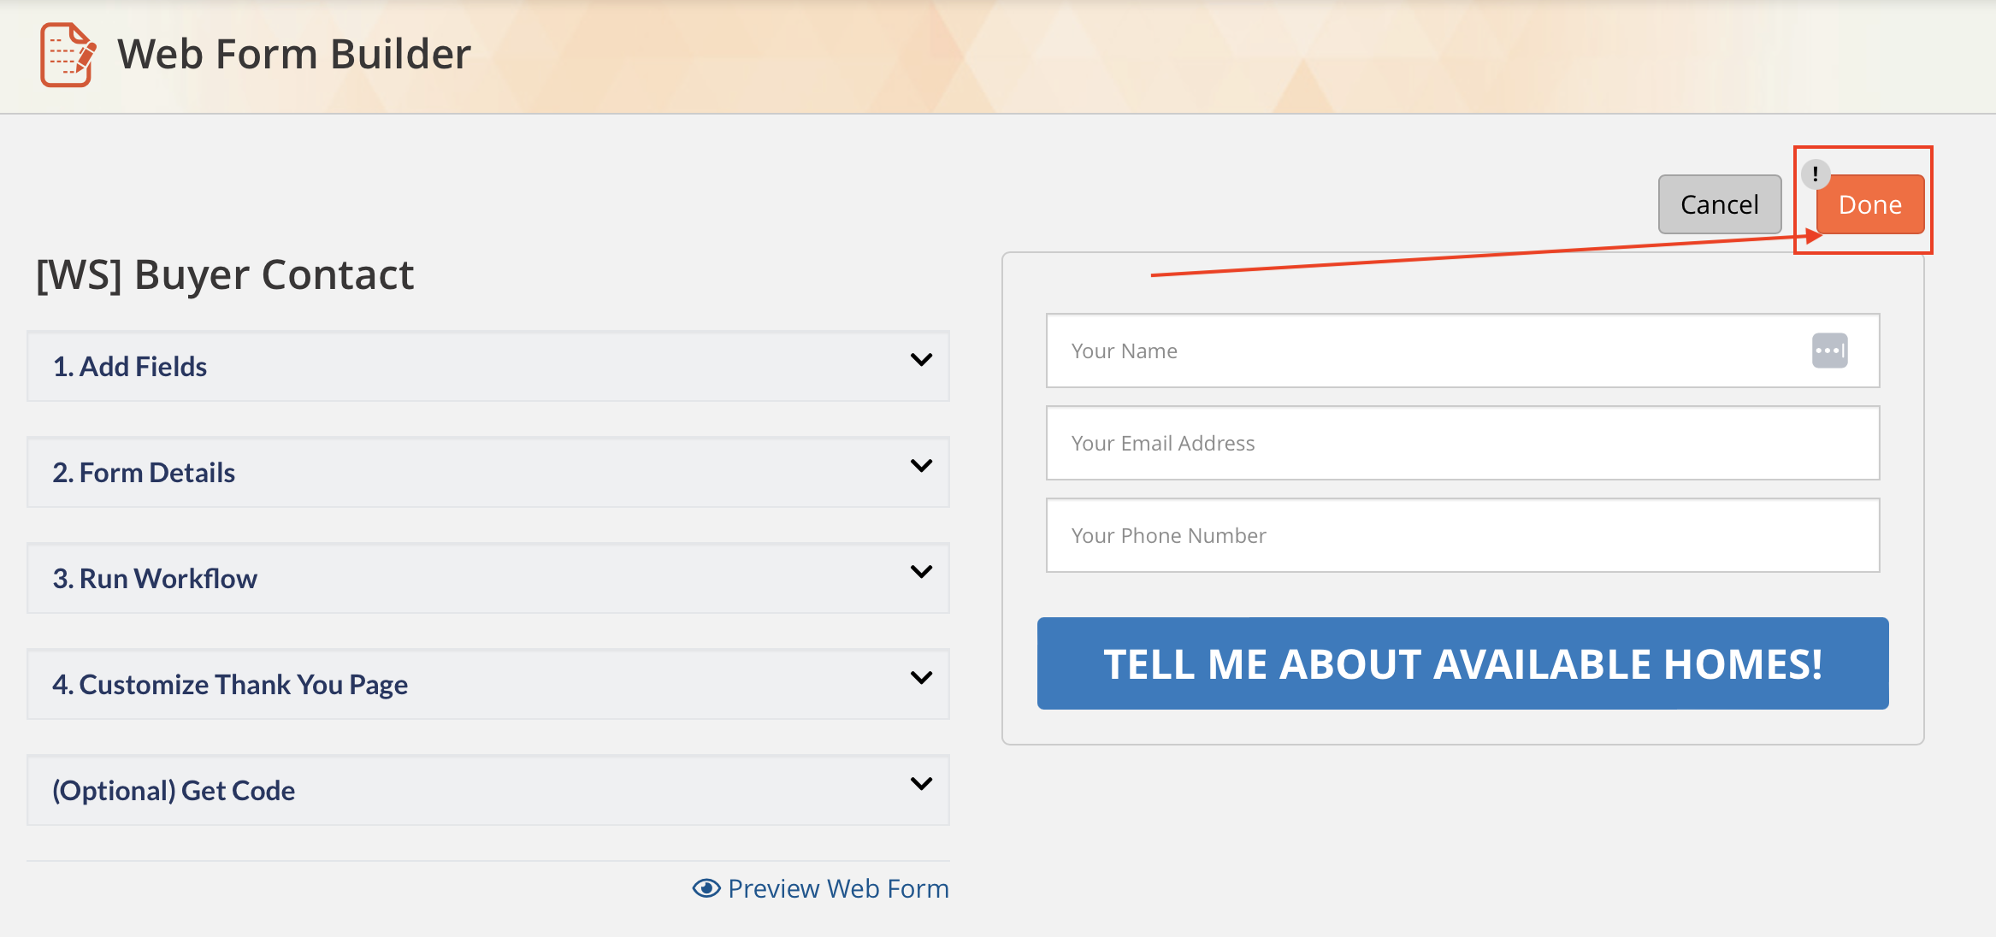The width and height of the screenshot is (1996, 937).
Task: Click the eye icon beside Preview Web Form
Action: click(705, 889)
